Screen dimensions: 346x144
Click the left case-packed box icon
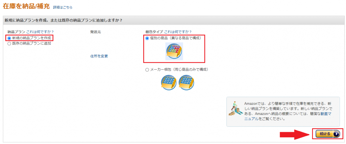(x=169, y=82)
